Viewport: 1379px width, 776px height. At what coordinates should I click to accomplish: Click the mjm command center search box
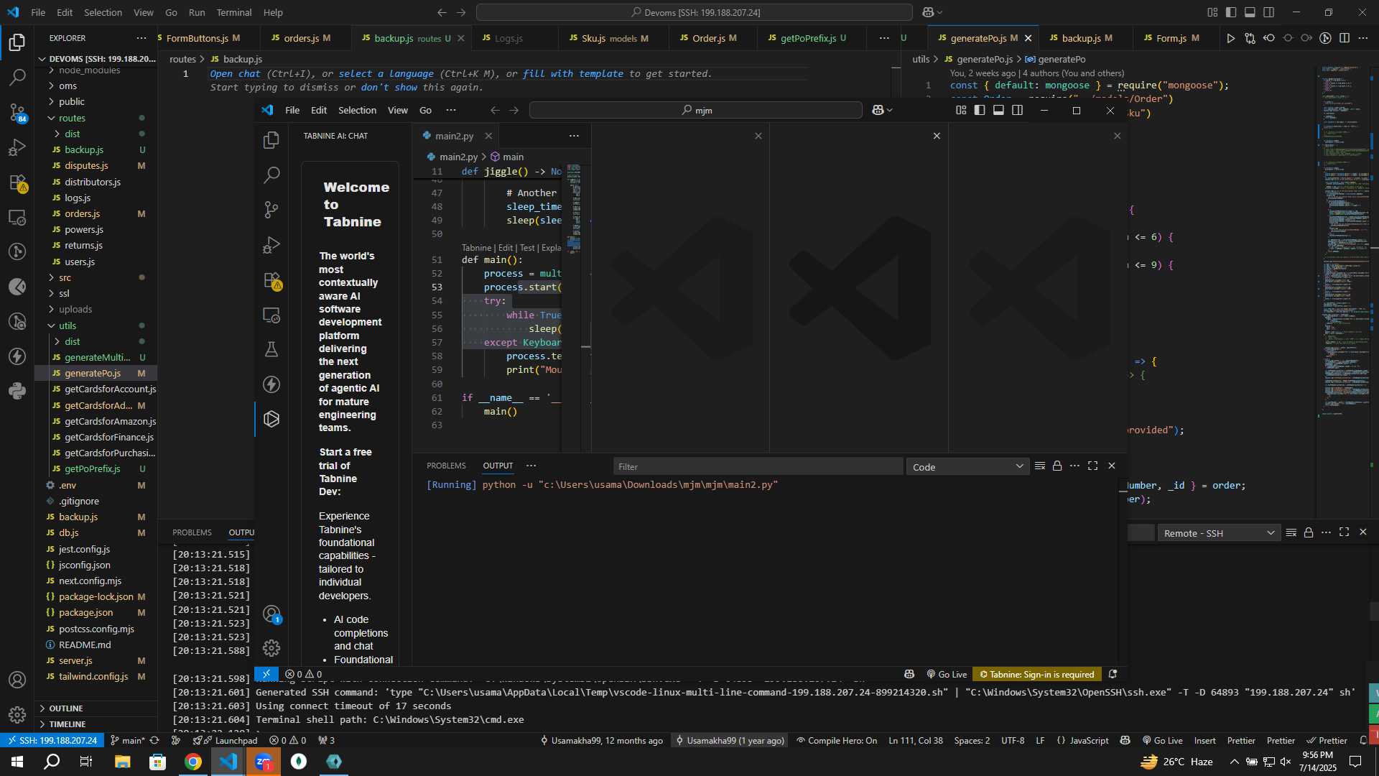[x=695, y=110]
